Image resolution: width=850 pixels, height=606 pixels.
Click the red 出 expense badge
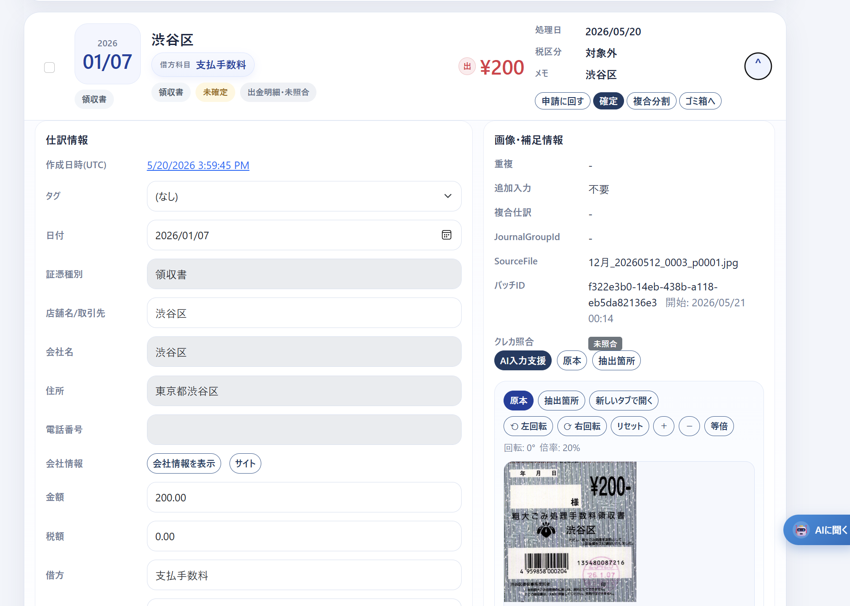point(467,67)
